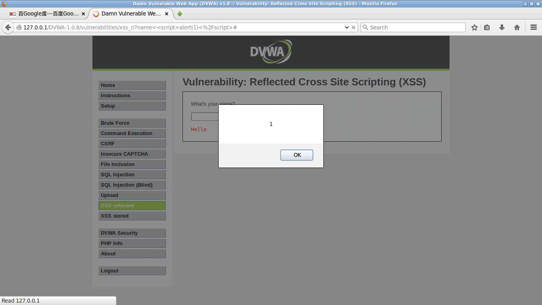The image size is (542, 305).
Task: Open PHP Info page
Action: [132, 243]
